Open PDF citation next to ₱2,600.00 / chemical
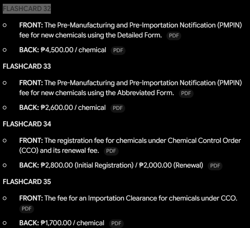This screenshot has height=228, width=250. 118,108
